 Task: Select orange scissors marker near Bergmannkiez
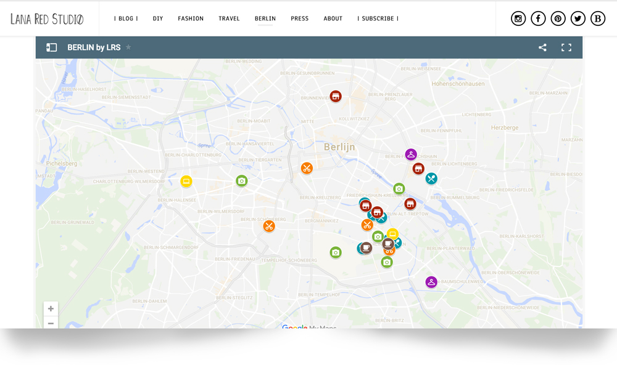pos(367,225)
